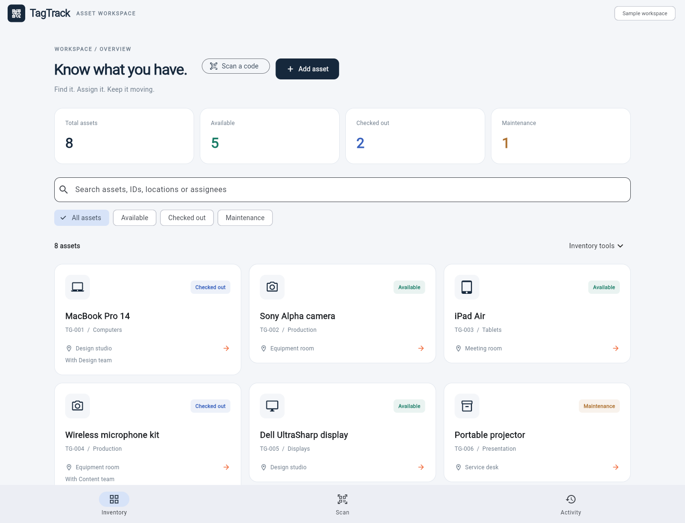Switch to the Inventory tab label
685x523 pixels.
114,513
